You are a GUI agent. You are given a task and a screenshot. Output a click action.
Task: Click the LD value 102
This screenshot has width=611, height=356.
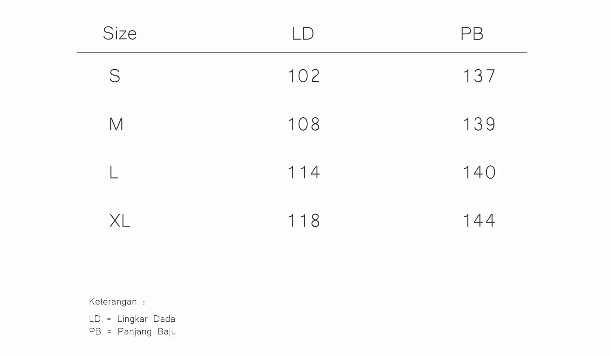tap(304, 76)
